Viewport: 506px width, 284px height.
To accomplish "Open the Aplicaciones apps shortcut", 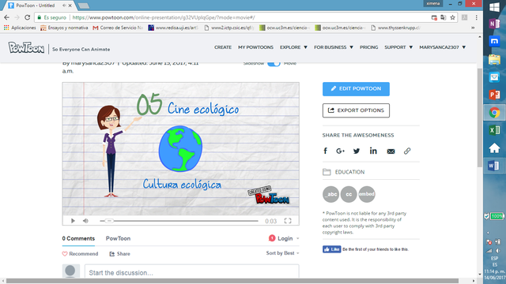I will click(x=20, y=28).
